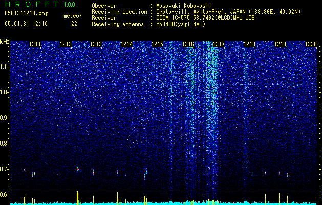This screenshot has width=322, height=205.
Task: Click the 1217 time marker
Action: coord(219,44)
